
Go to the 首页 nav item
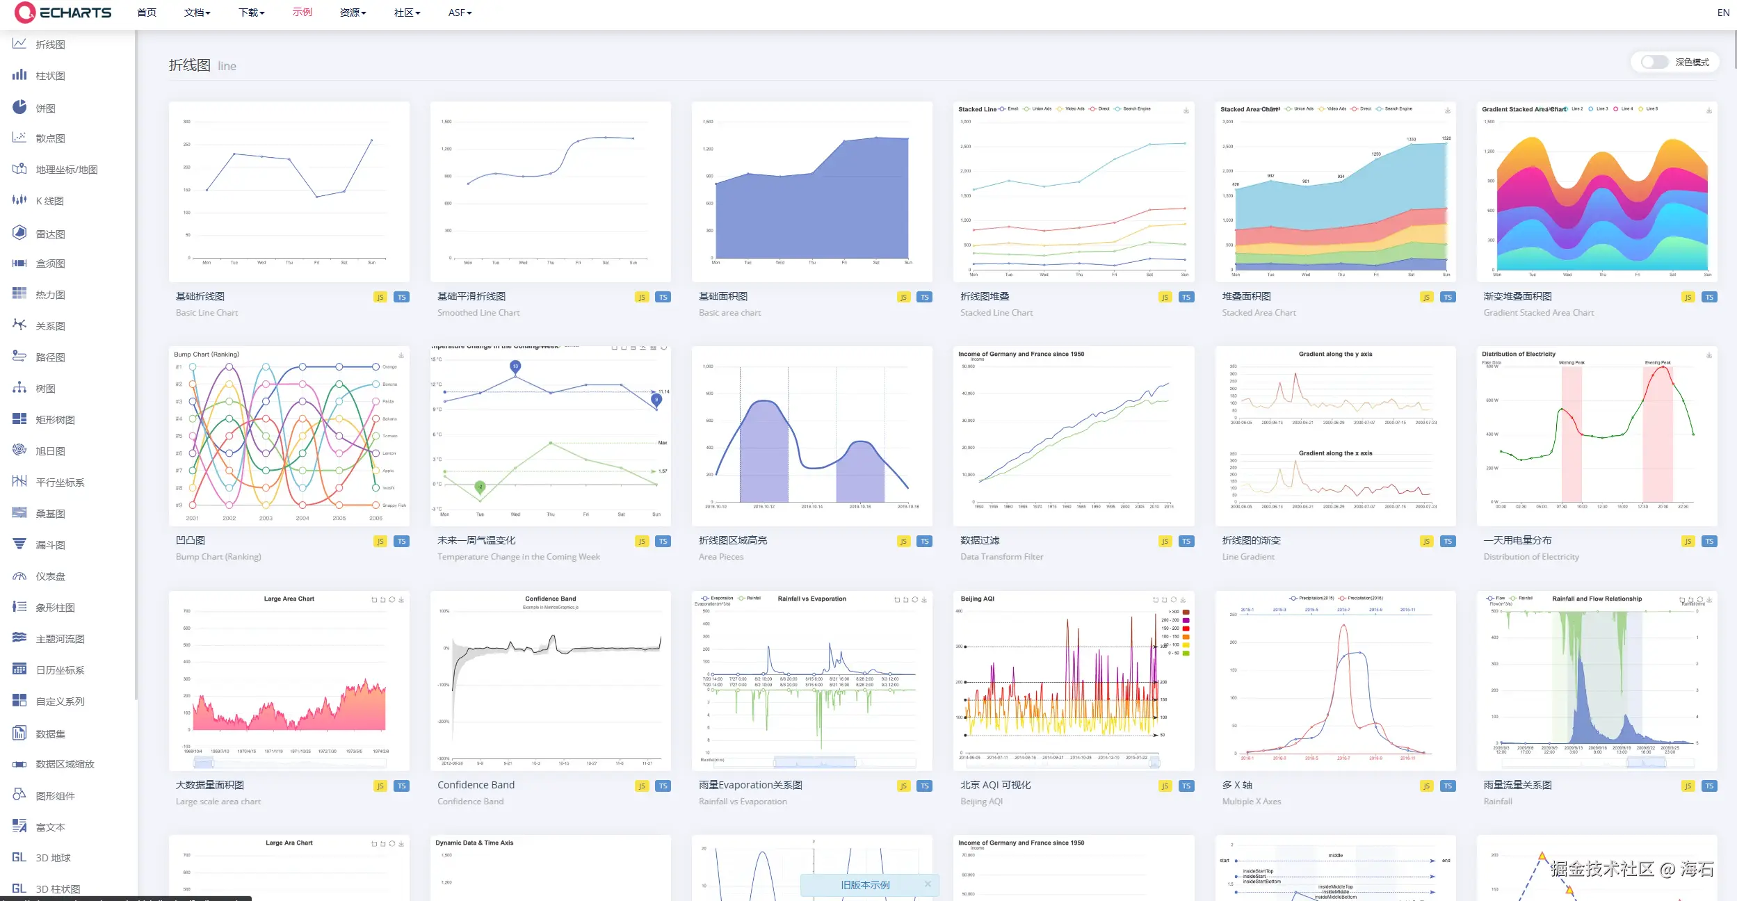(147, 13)
